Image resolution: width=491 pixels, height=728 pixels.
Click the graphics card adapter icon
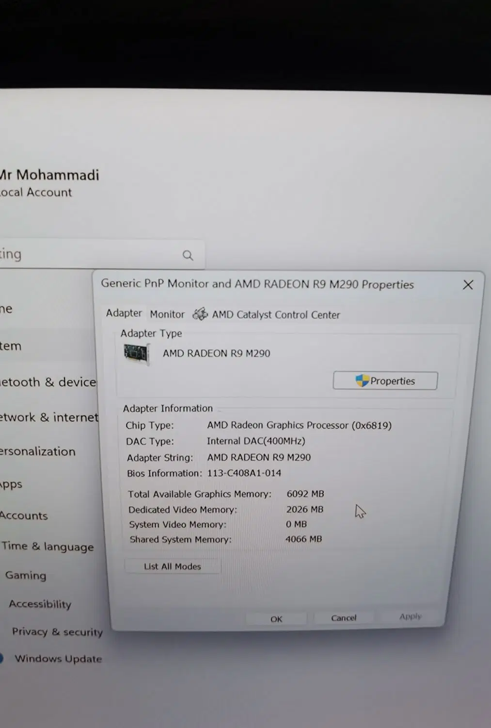[136, 353]
